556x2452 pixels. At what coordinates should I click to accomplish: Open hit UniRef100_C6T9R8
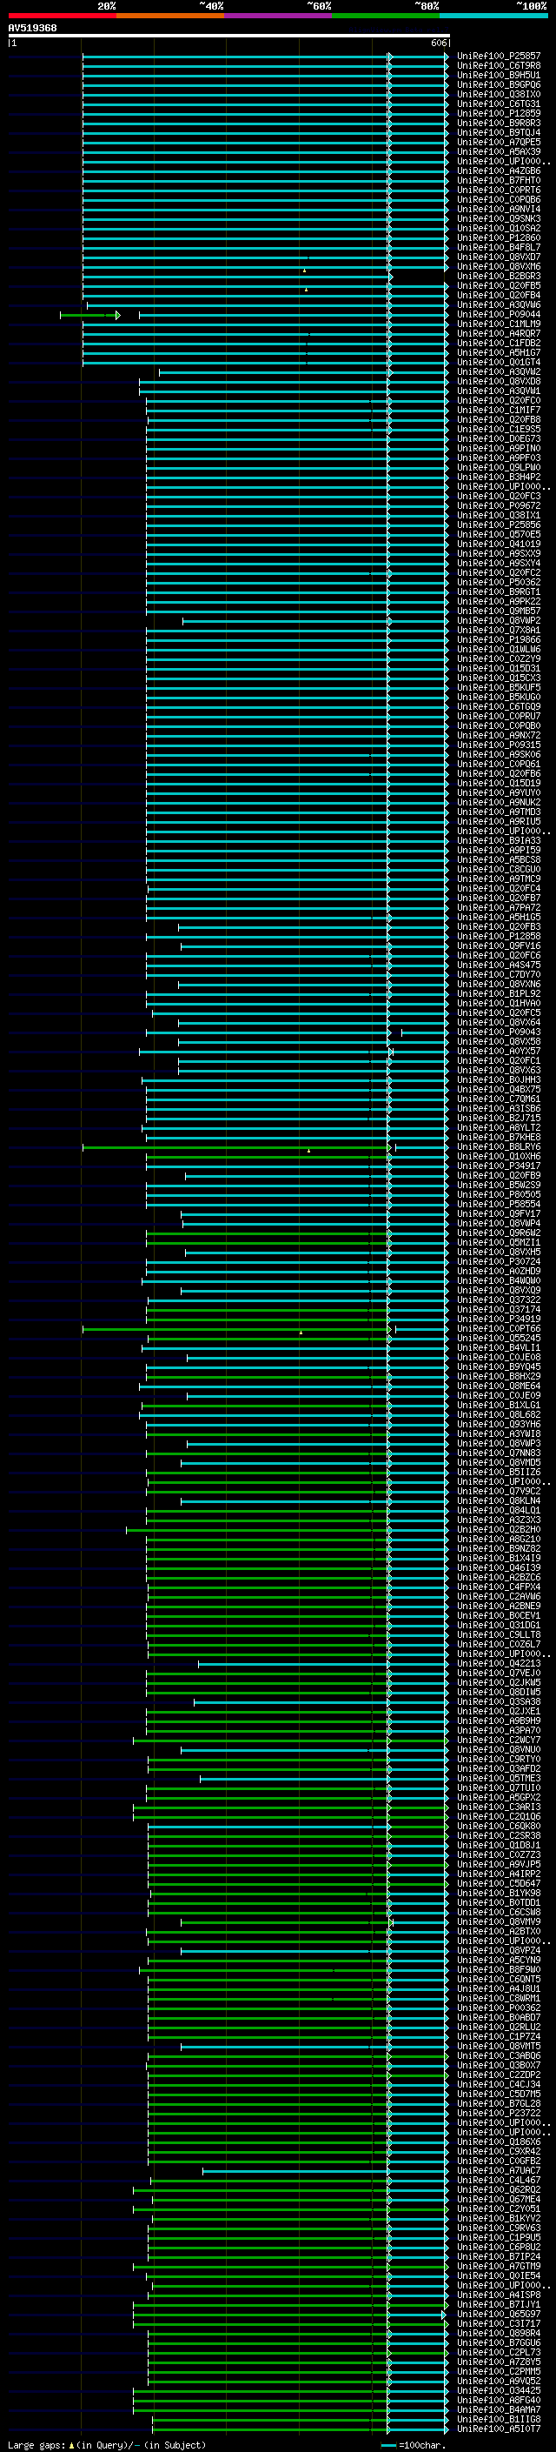498,66
